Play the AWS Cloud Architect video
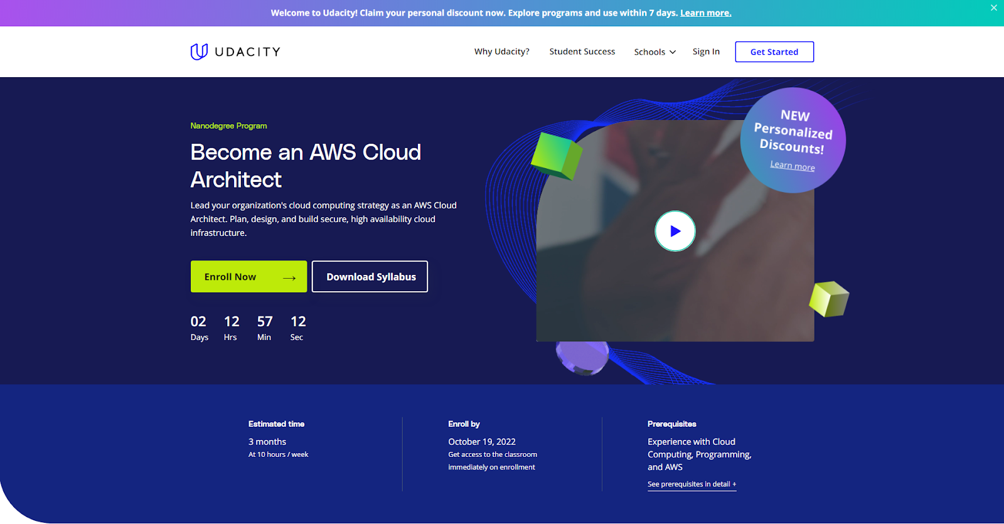The height and width of the screenshot is (524, 1004). 675,231
